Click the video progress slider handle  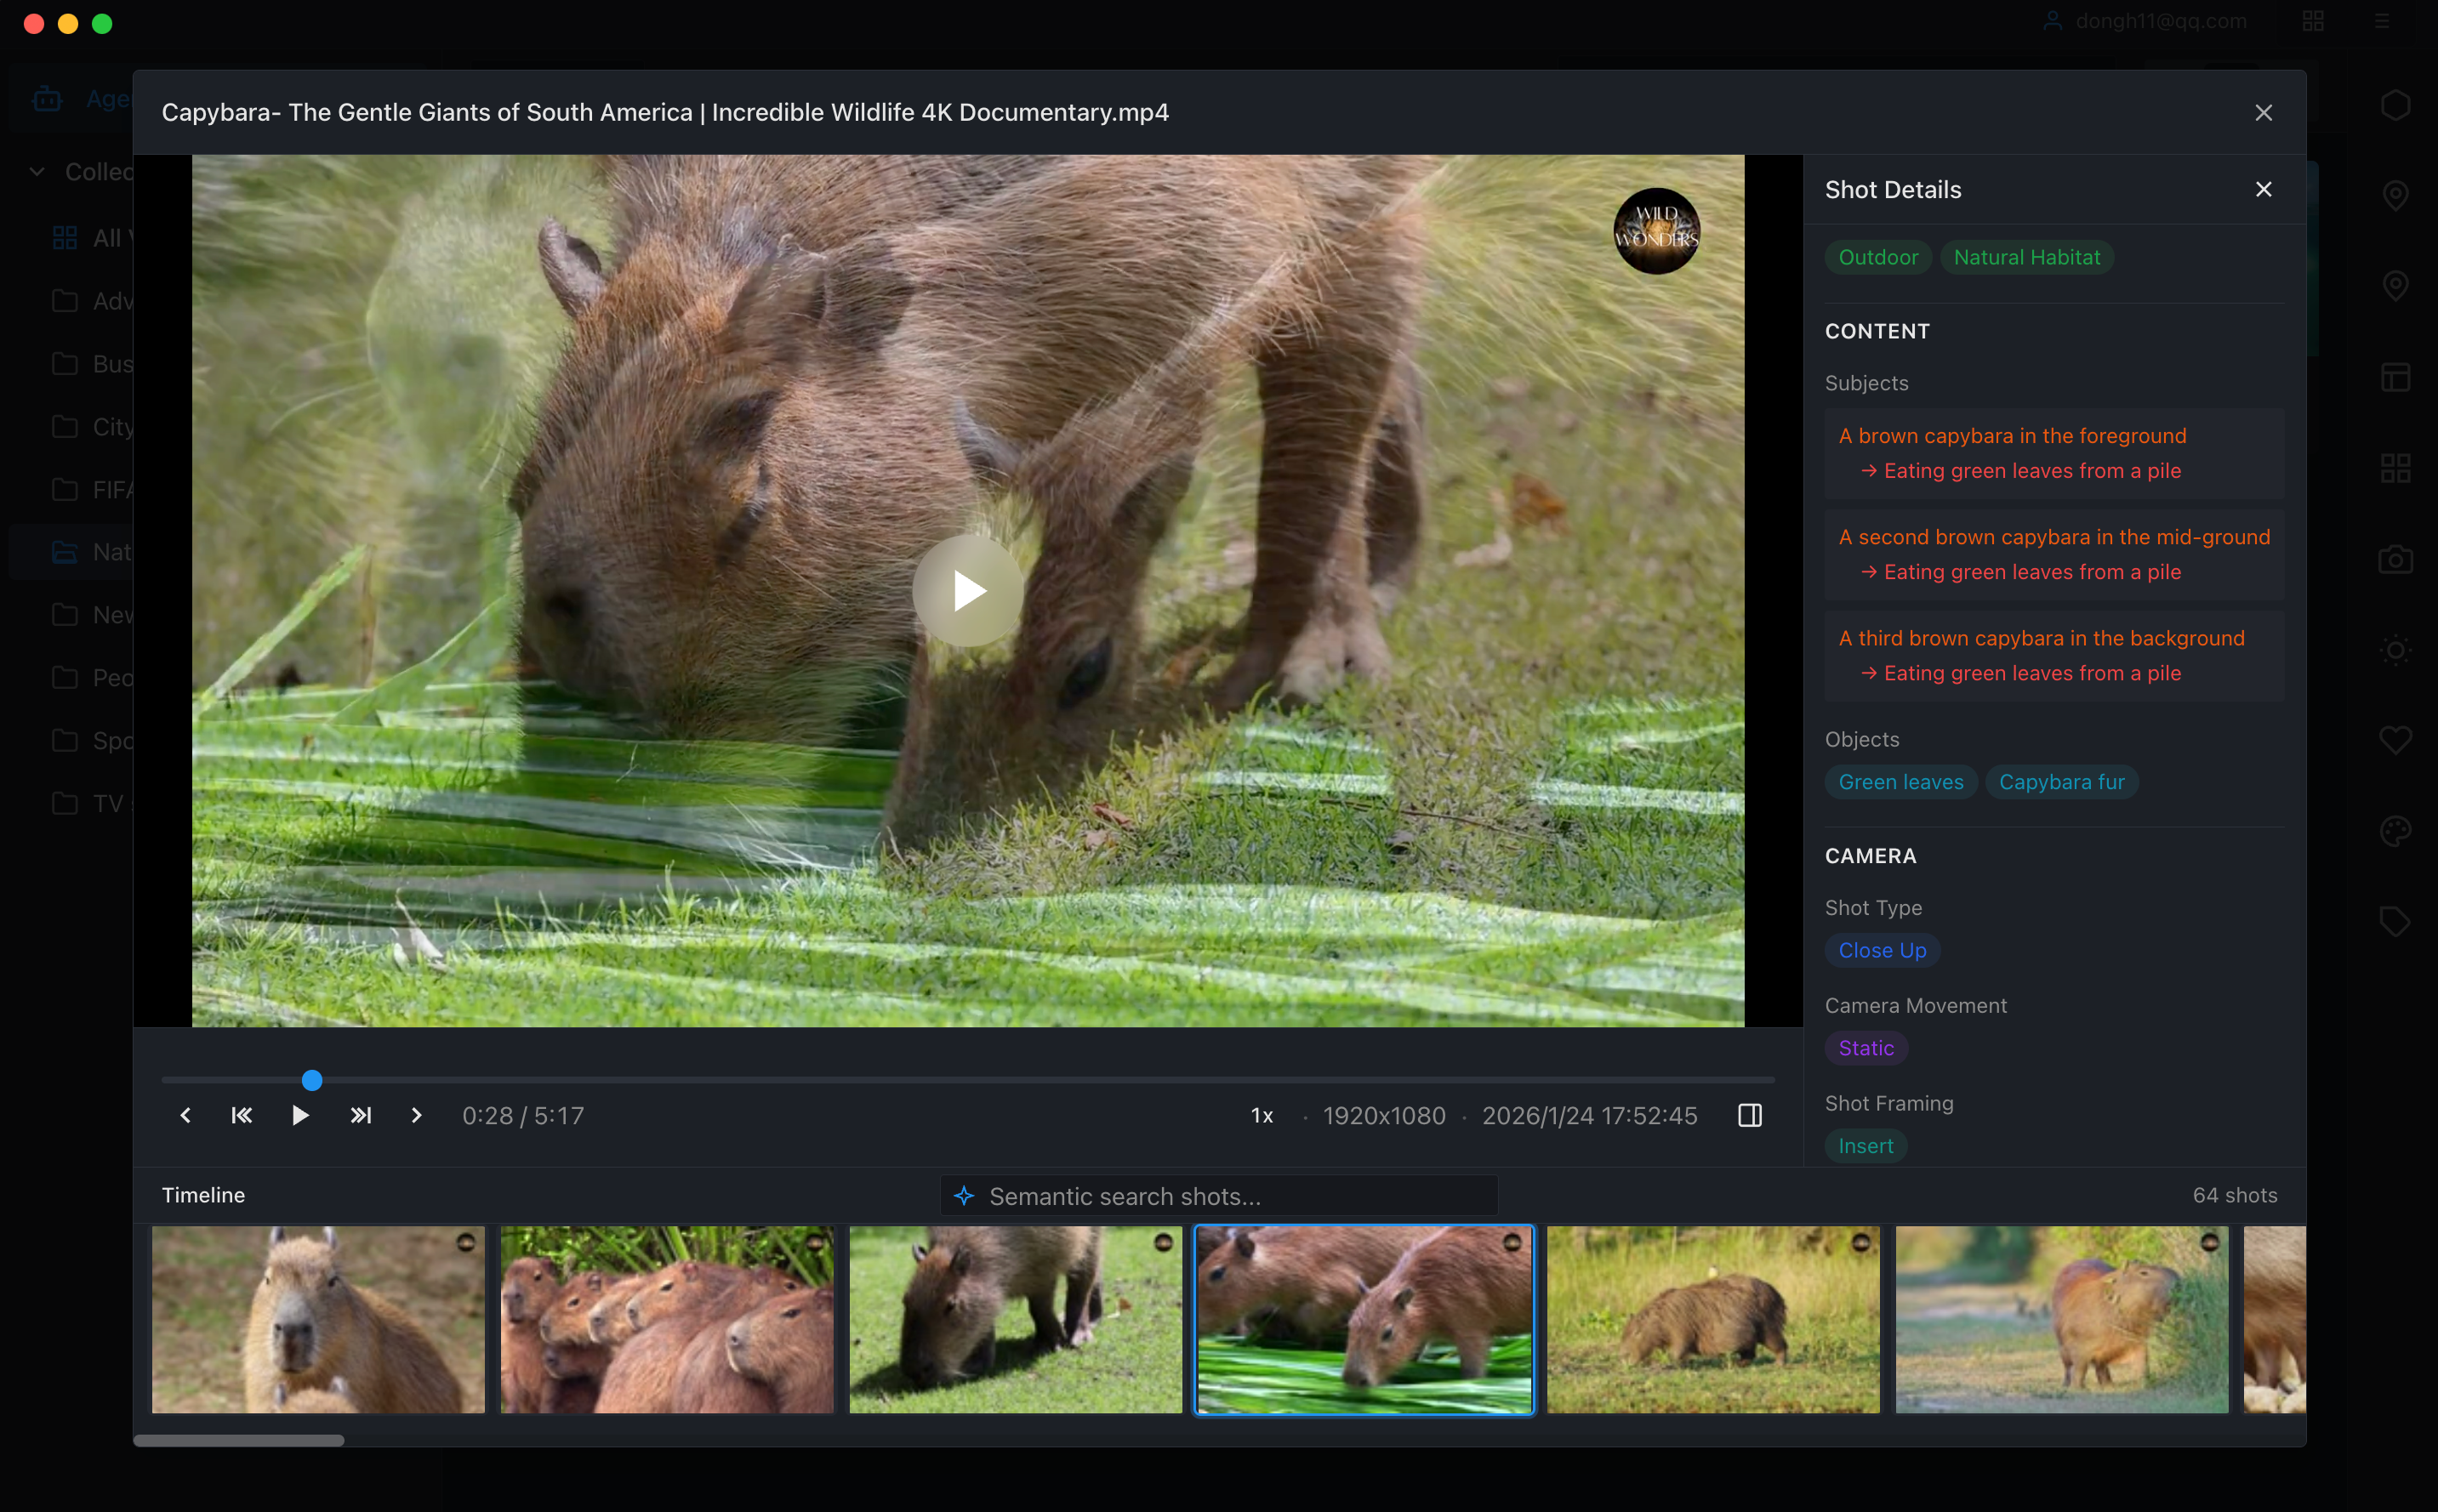click(x=312, y=1080)
